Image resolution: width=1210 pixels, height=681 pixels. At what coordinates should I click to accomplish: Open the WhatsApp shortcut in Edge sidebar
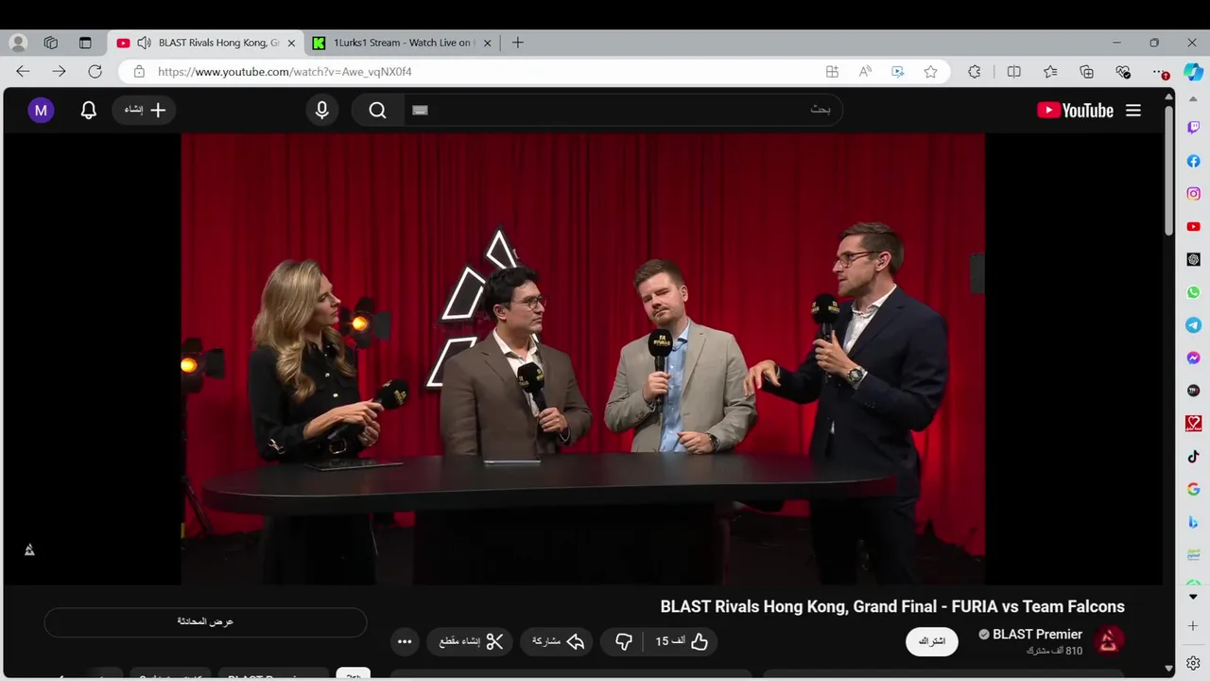coord(1193,292)
